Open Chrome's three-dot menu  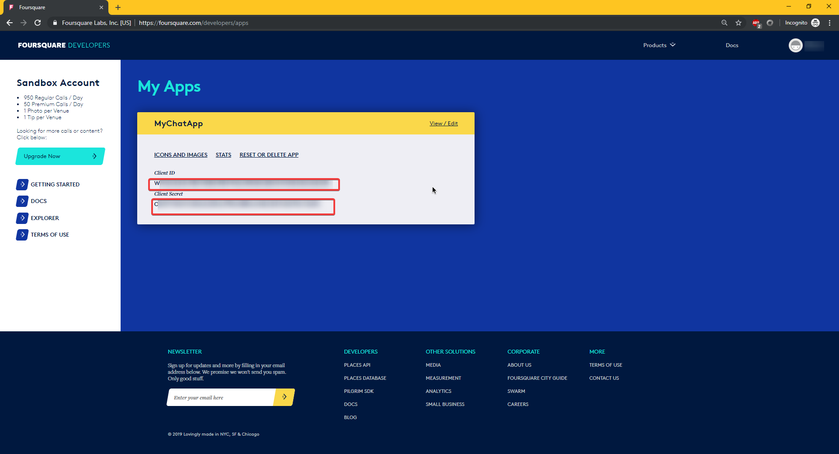click(829, 23)
